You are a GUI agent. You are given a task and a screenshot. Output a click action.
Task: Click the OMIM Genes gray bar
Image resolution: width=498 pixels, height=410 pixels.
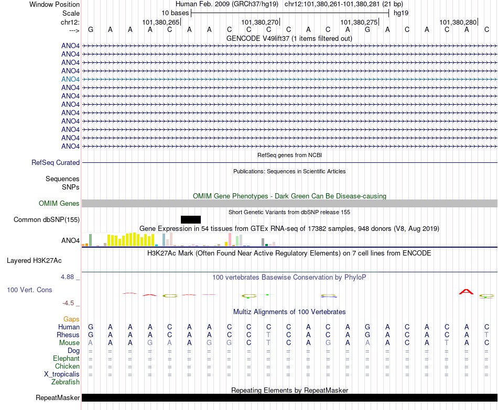point(289,203)
